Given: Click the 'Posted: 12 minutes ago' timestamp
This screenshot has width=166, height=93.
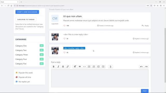Looking at the screenshot, I should coord(105,26).
